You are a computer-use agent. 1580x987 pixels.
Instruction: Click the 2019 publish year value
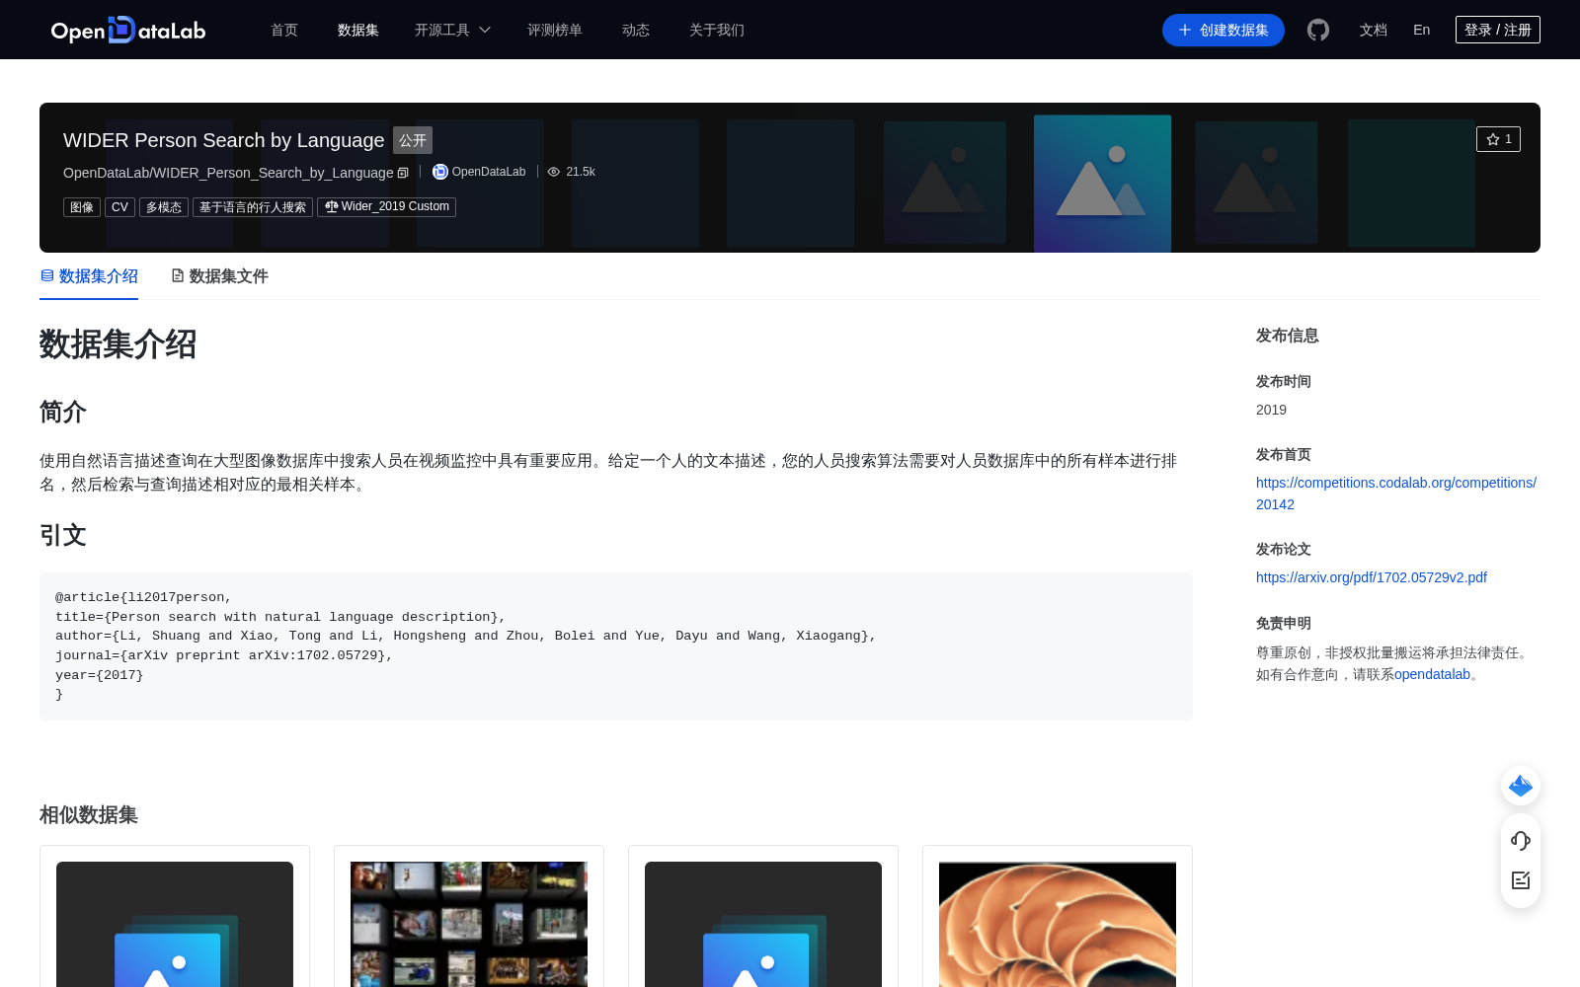pyautogui.click(x=1271, y=410)
